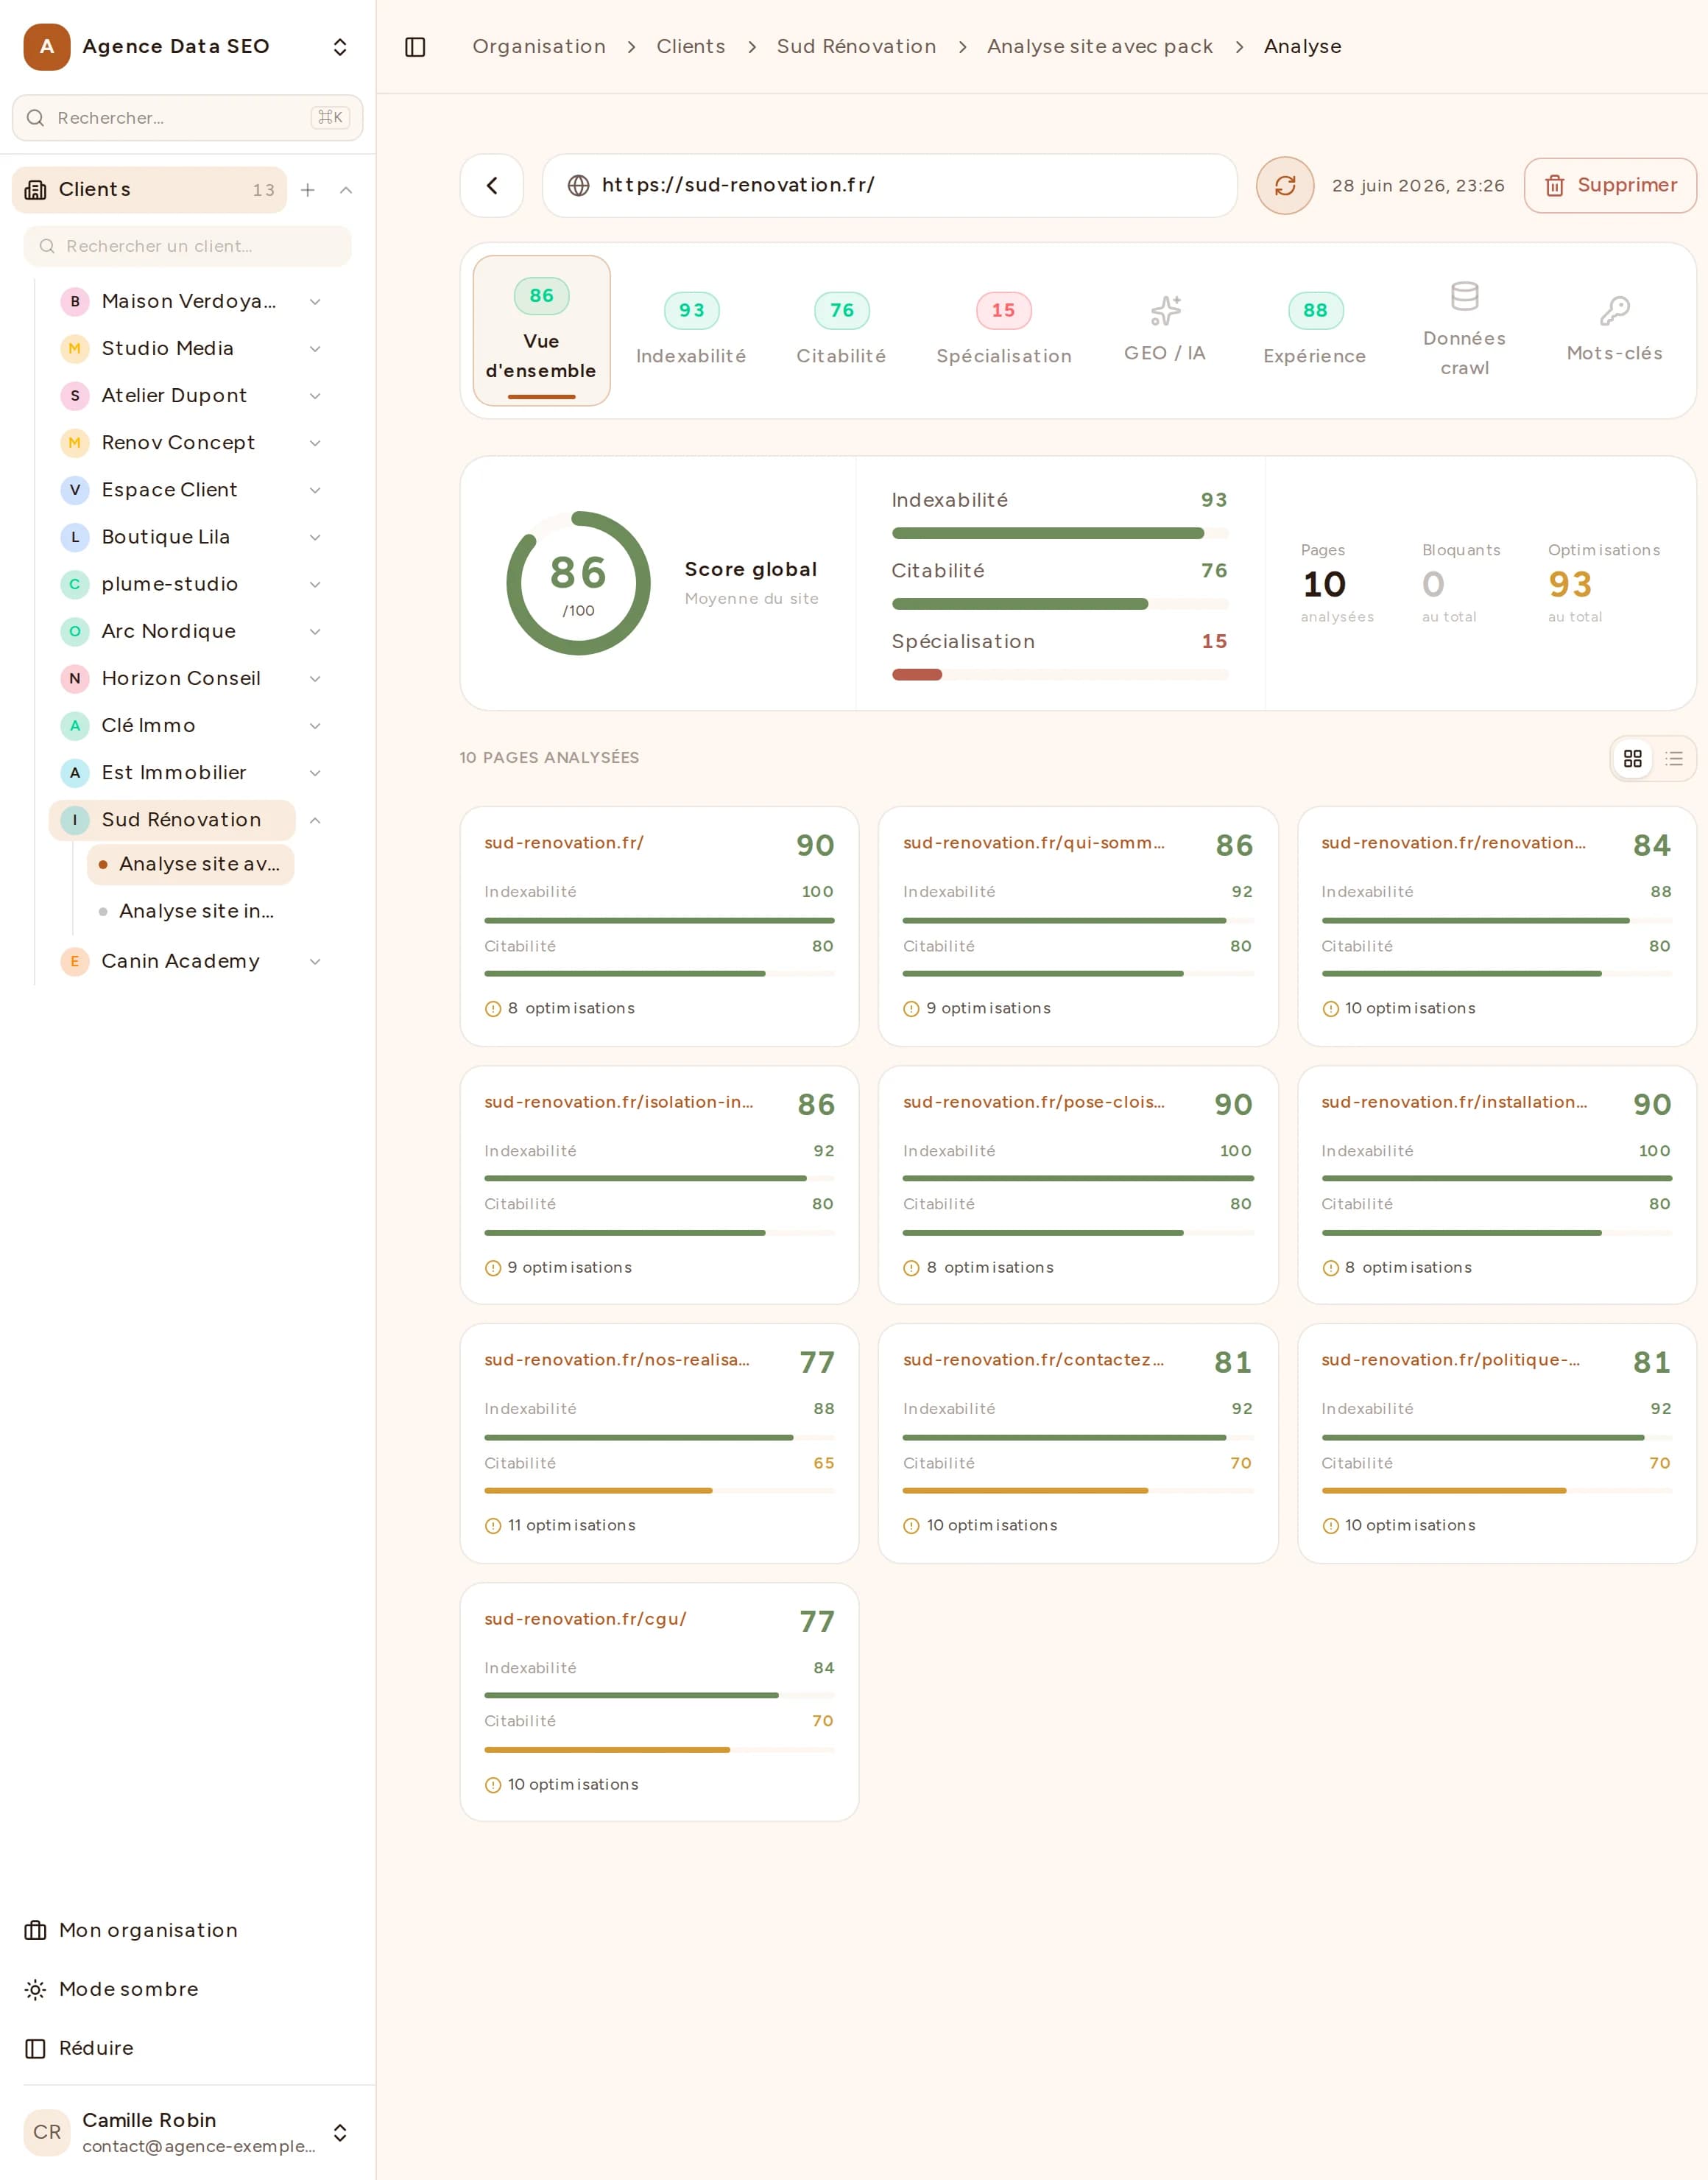Click the Mots-clés key icon
The image size is (1708, 2180).
(1614, 311)
